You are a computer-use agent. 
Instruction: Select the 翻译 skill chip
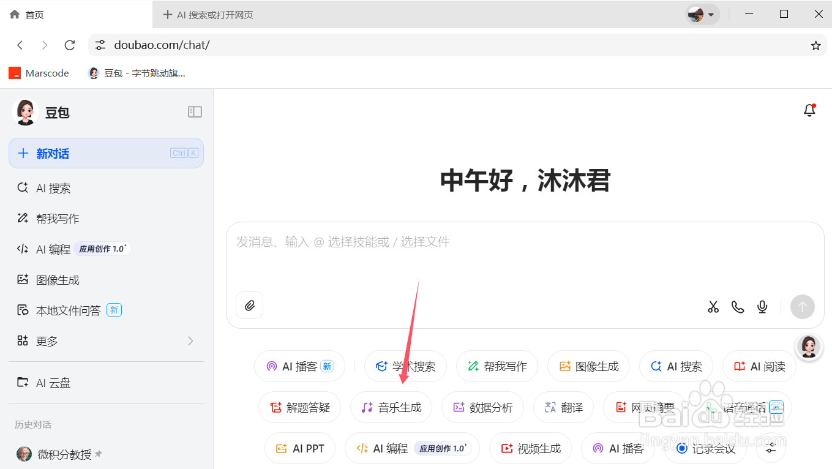563,407
